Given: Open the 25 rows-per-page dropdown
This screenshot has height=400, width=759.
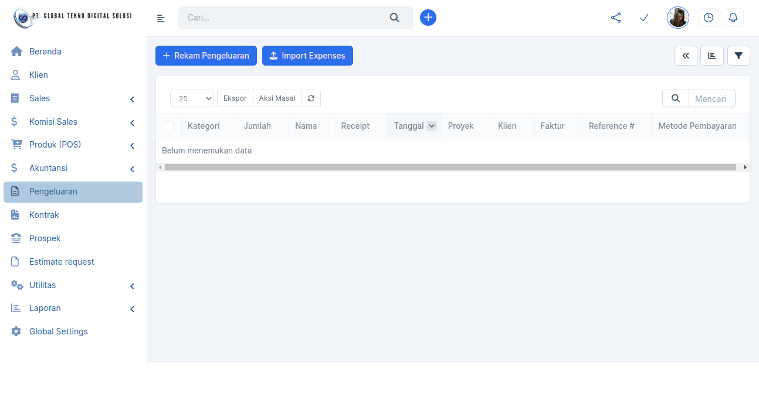Looking at the screenshot, I should 192,98.
